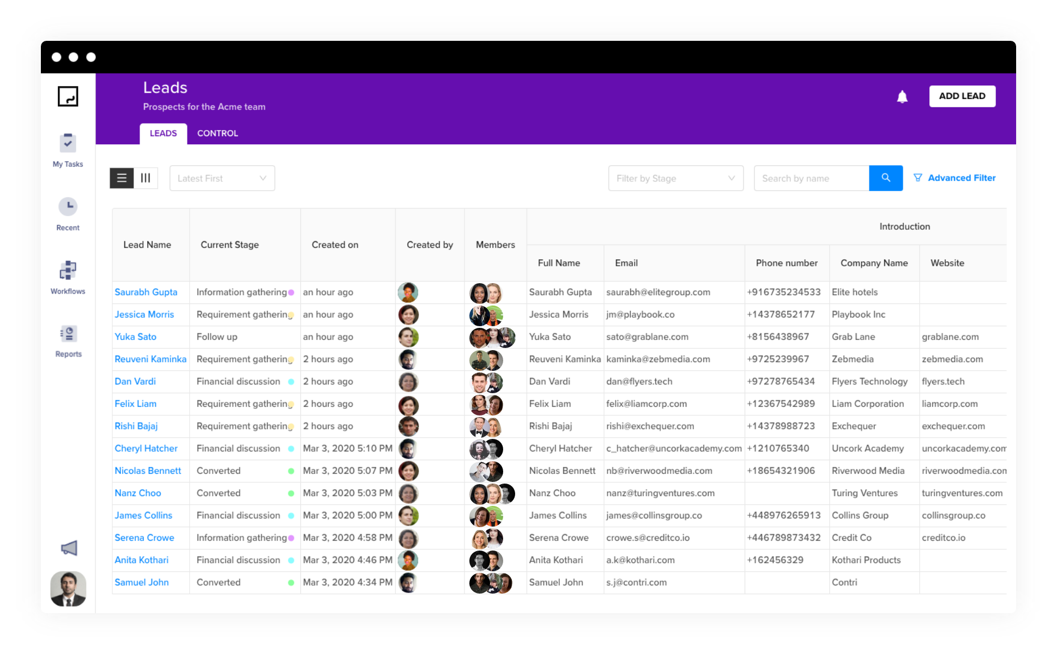1057x654 pixels.
Task: Click the blue search magnifier button
Action: 885,178
